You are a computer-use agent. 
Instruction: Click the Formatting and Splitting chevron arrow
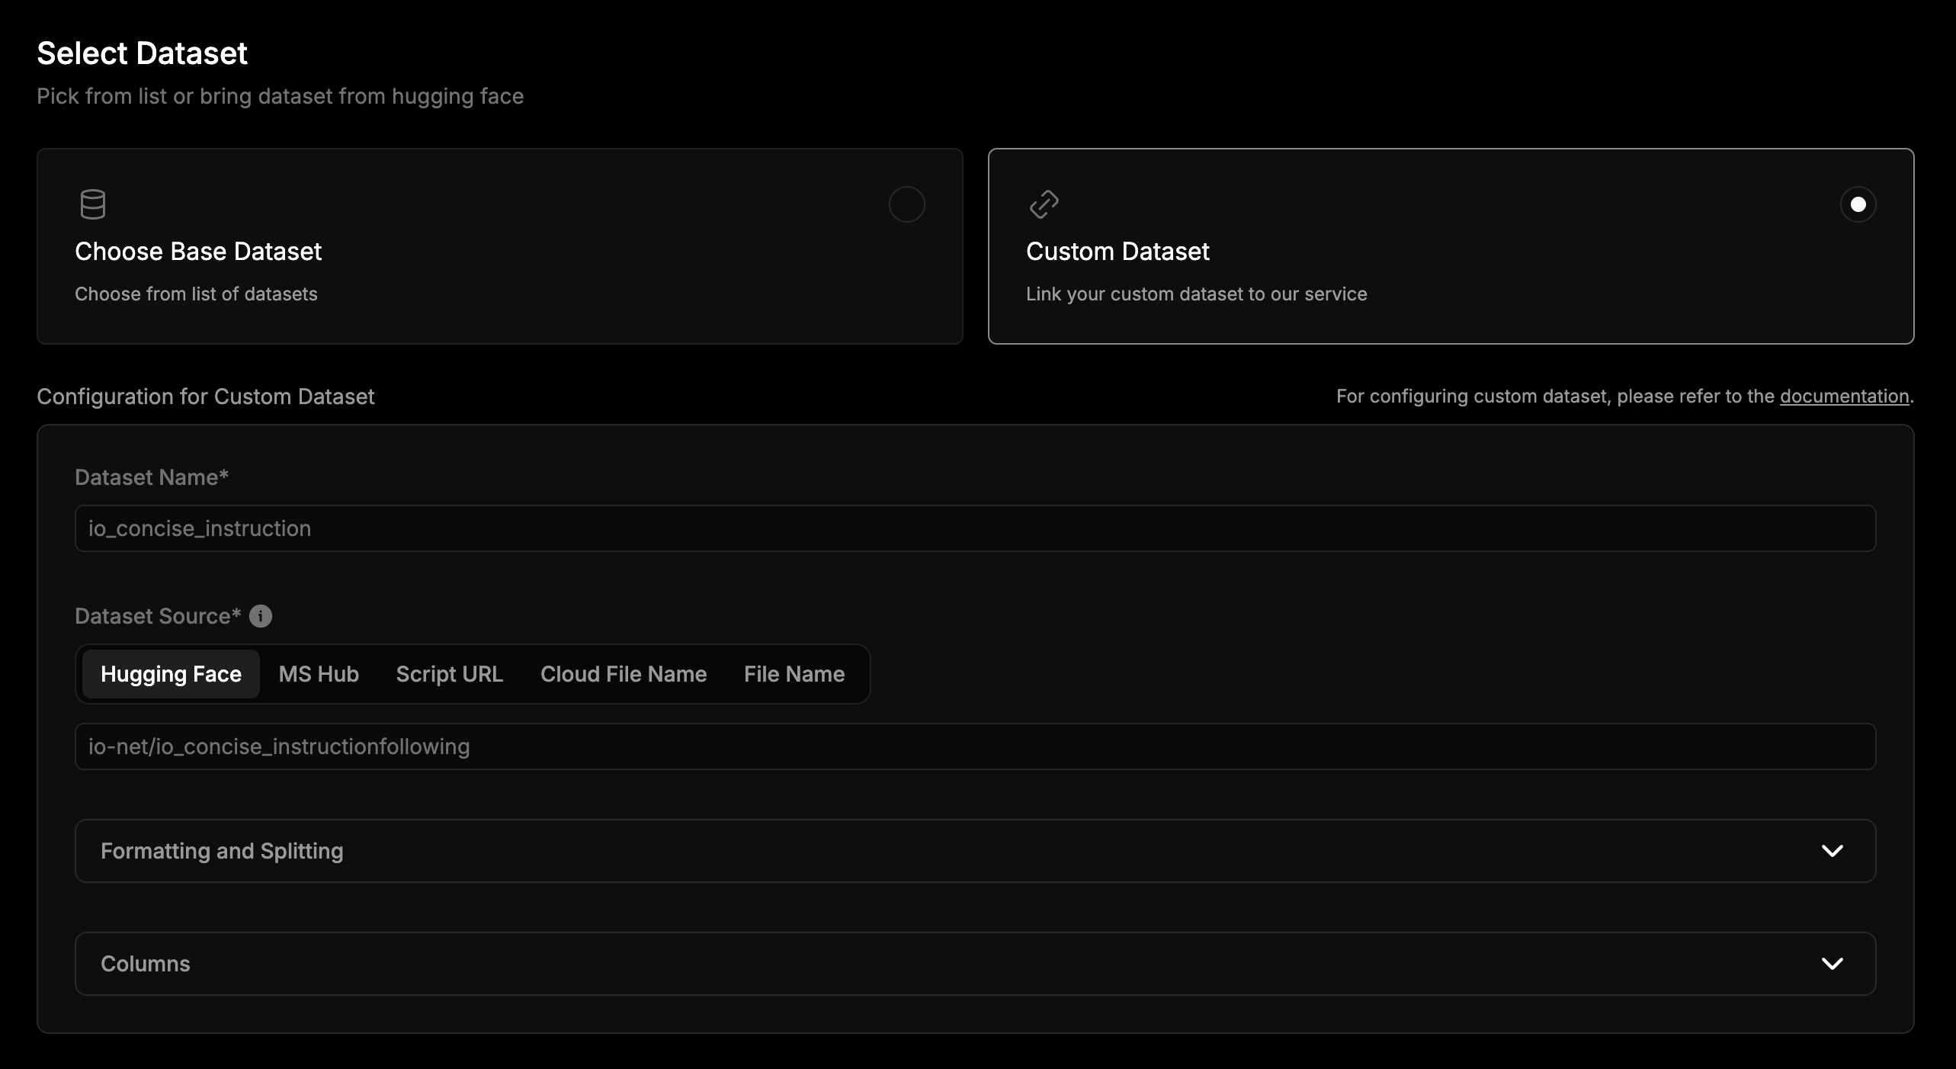click(1833, 851)
